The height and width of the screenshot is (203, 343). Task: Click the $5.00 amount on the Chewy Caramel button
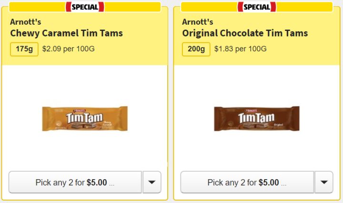coord(97,183)
